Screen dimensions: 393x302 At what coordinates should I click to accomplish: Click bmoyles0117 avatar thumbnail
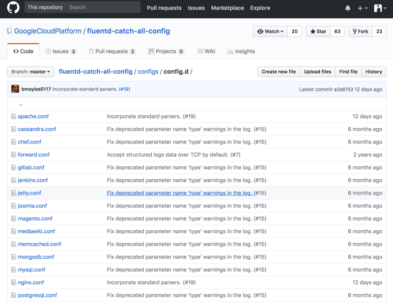15,89
